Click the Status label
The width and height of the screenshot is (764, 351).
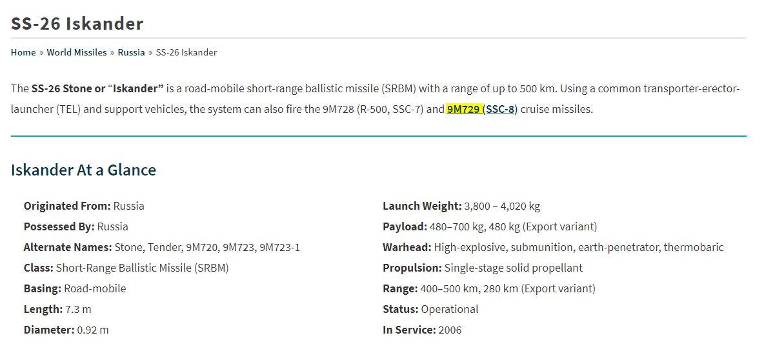(401, 309)
